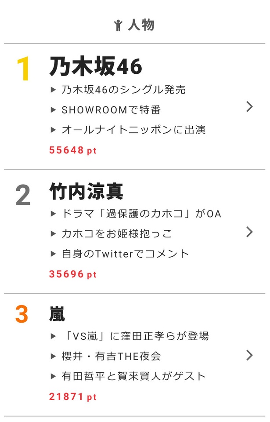Click the orange rank number 3
Image resolution: width=270 pixels, height=422 pixels.
pyautogui.click(x=22, y=314)
